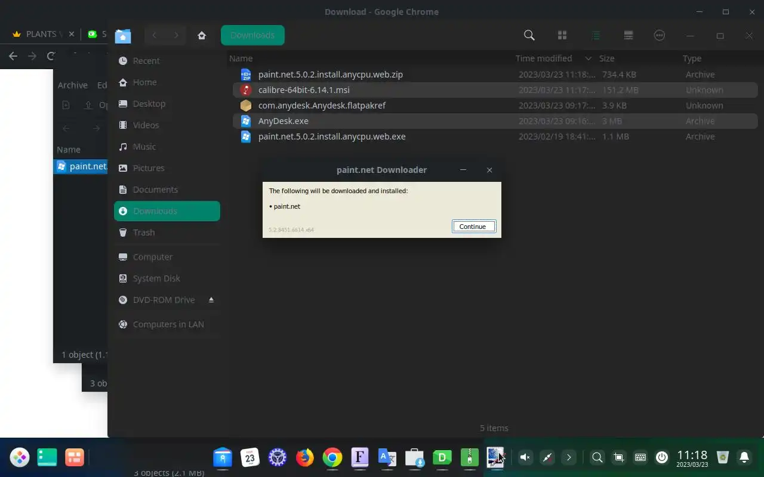Close the paint.net Downloader dialog

tap(489, 170)
